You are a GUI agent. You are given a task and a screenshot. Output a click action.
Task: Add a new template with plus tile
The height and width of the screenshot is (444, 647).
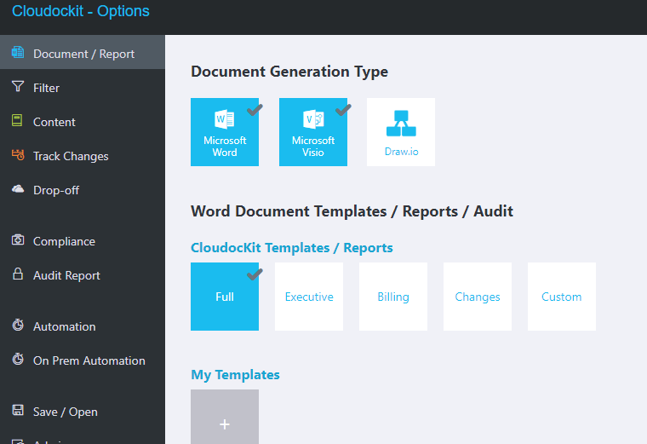point(225,417)
